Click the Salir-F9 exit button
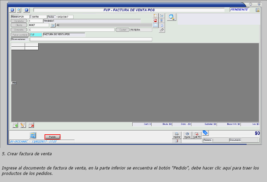This screenshot has height=182, width=267. tap(197, 135)
